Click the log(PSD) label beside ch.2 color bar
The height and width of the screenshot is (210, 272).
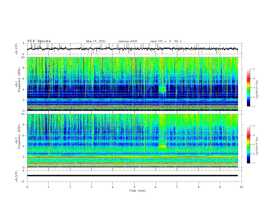[x=257, y=146]
